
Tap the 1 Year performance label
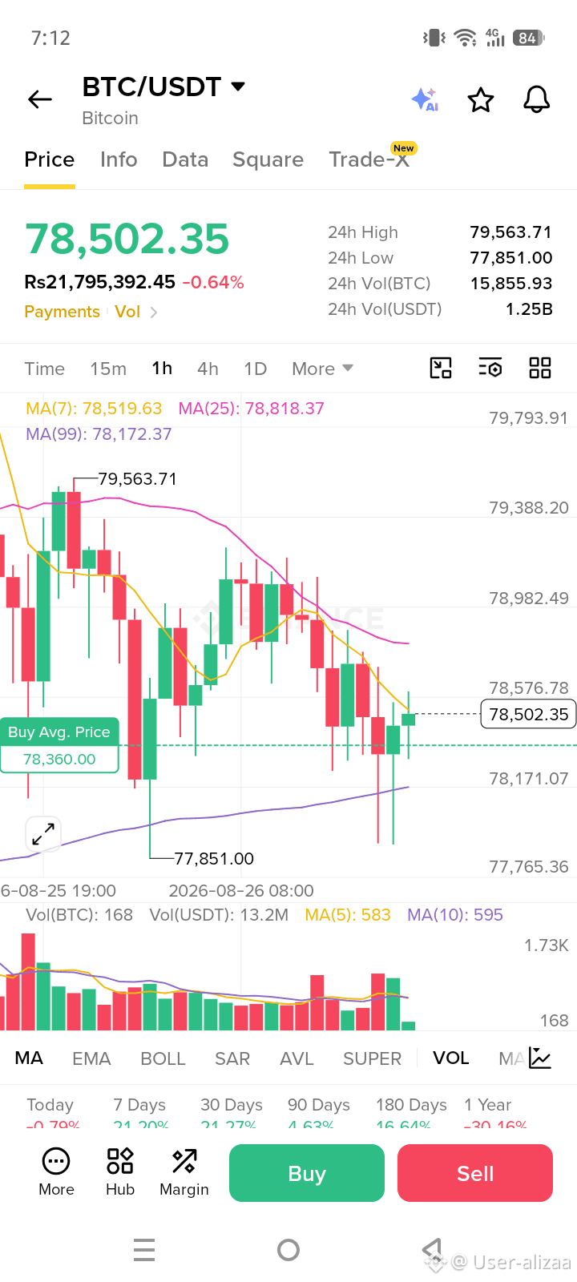[x=487, y=1105]
